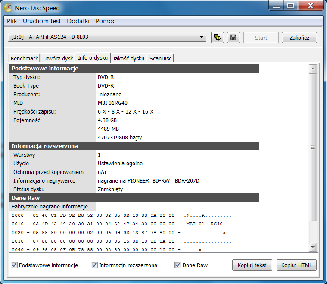Click the Book Type label
Viewport: 327px width, 284px height.
26,86
